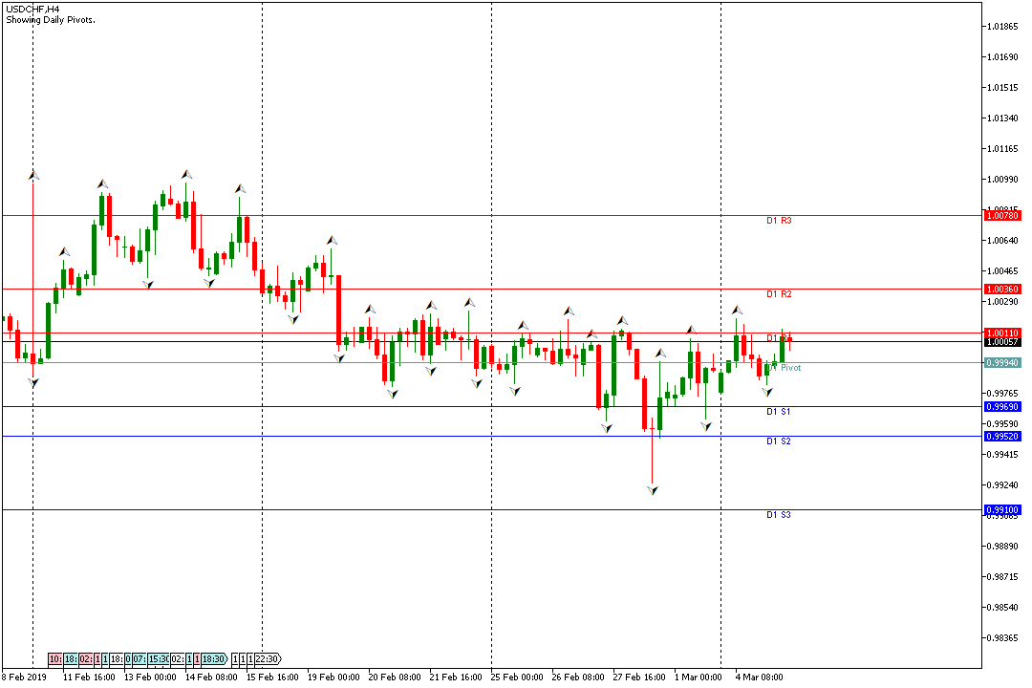Click the D1 S3 support label
Image resolution: width=1032 pixels, height=688 pixels.
(x=779, y=515)
